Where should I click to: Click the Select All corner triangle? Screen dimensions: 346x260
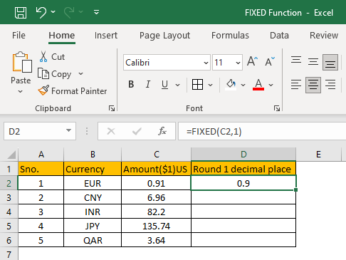[11, 155]
